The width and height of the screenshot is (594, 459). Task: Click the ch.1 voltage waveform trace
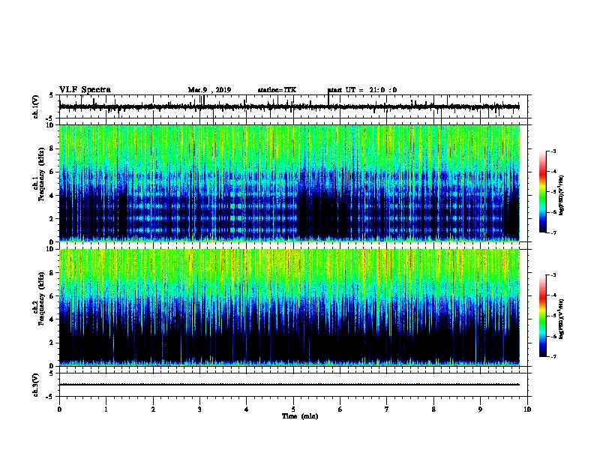[x=289, y=106]
